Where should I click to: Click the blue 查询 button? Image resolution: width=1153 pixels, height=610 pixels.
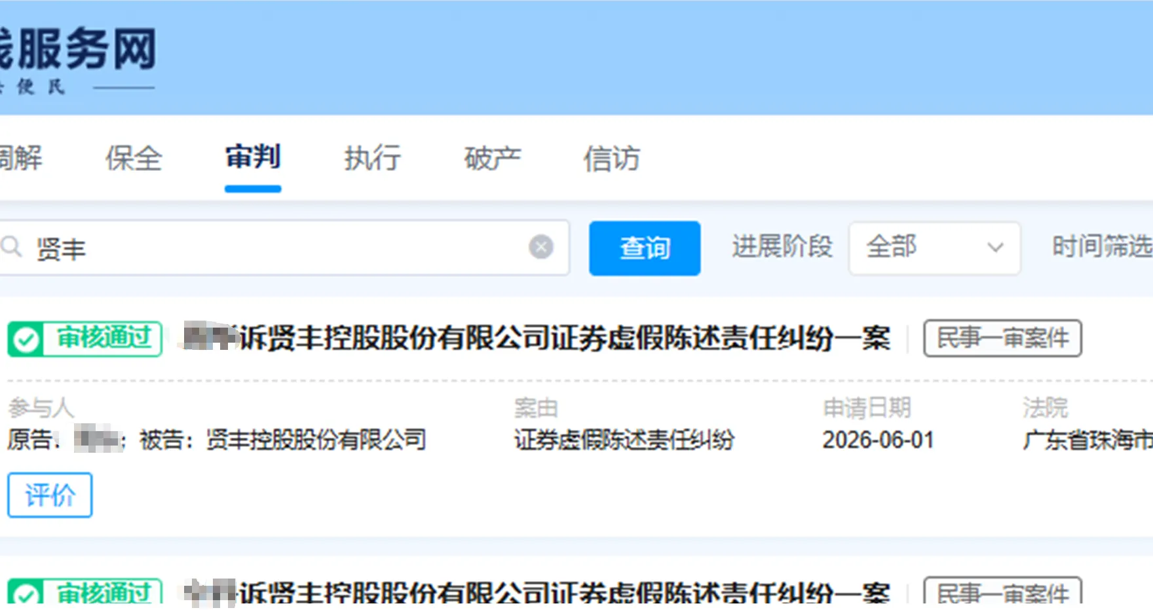(645, 248)
